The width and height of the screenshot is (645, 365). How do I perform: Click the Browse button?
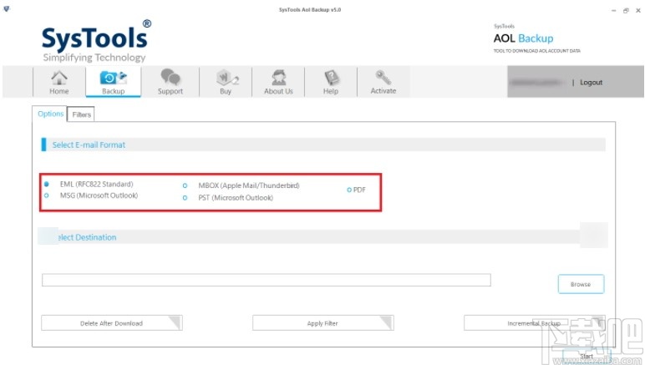tap(581, 284)
